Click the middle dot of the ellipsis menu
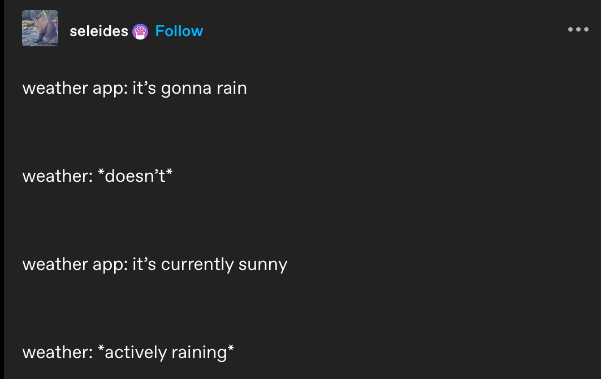This screenshot has width=601, height=379. click(x=578, y=29)
